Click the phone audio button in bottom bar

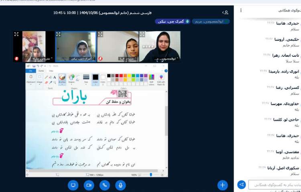click(x=105, y=185)
